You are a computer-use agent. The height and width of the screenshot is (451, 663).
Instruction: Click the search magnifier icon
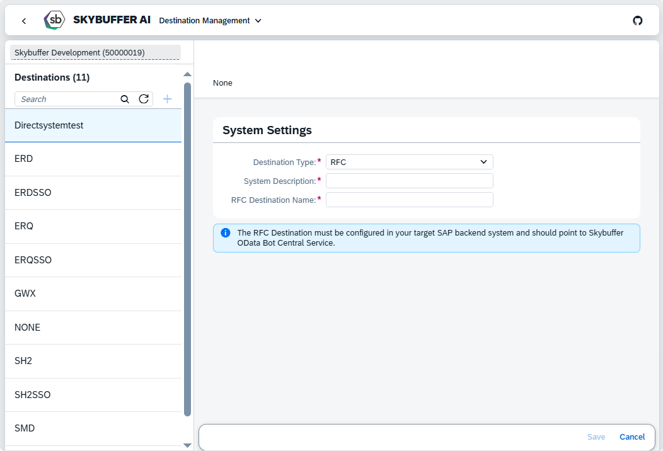point(125,100)
